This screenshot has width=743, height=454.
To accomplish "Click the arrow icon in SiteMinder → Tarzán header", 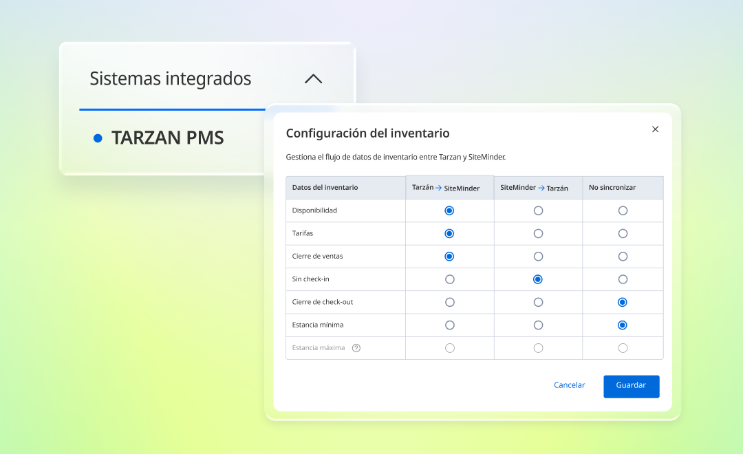I will click(x=541, y=188).
